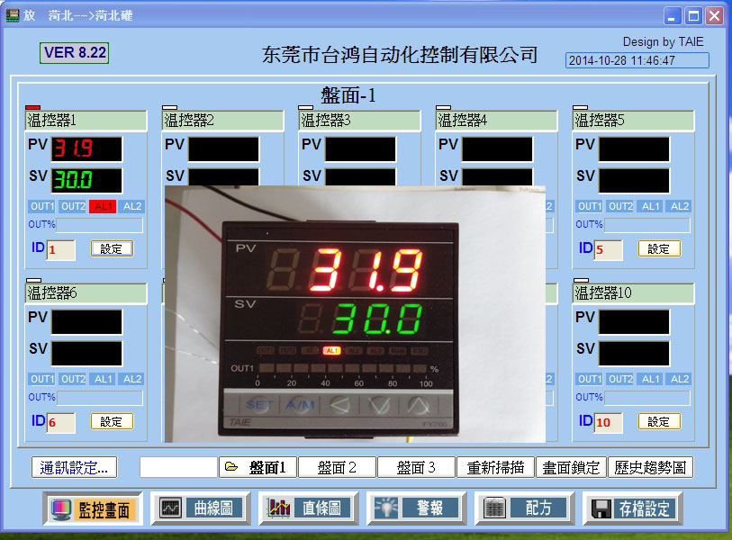
Task: Click the red AL1 indicator of 溫控器1
Action: tap(103, 206)
